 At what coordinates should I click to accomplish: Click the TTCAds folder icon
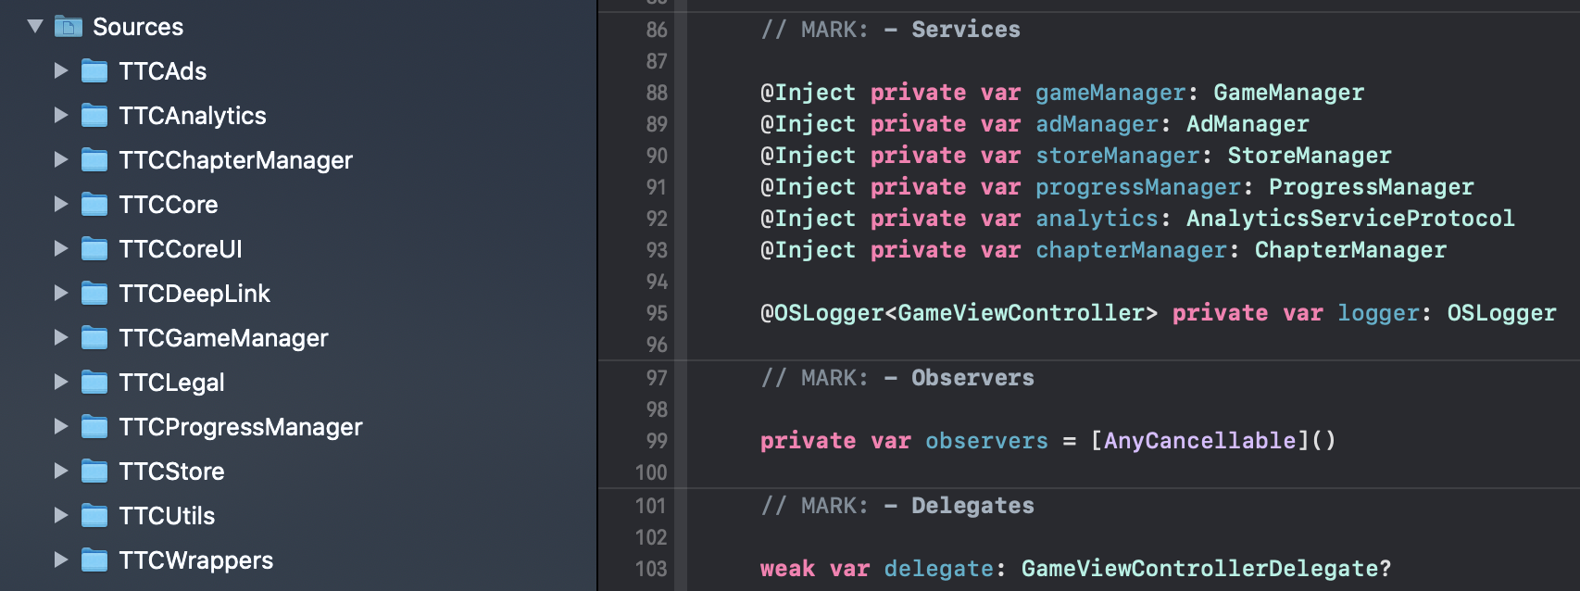[94, 71]
